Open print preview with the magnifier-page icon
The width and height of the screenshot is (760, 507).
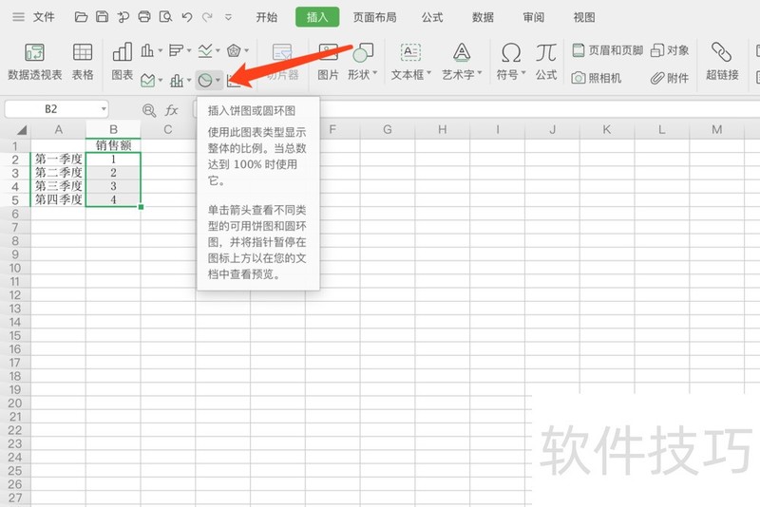coord(165,17)
